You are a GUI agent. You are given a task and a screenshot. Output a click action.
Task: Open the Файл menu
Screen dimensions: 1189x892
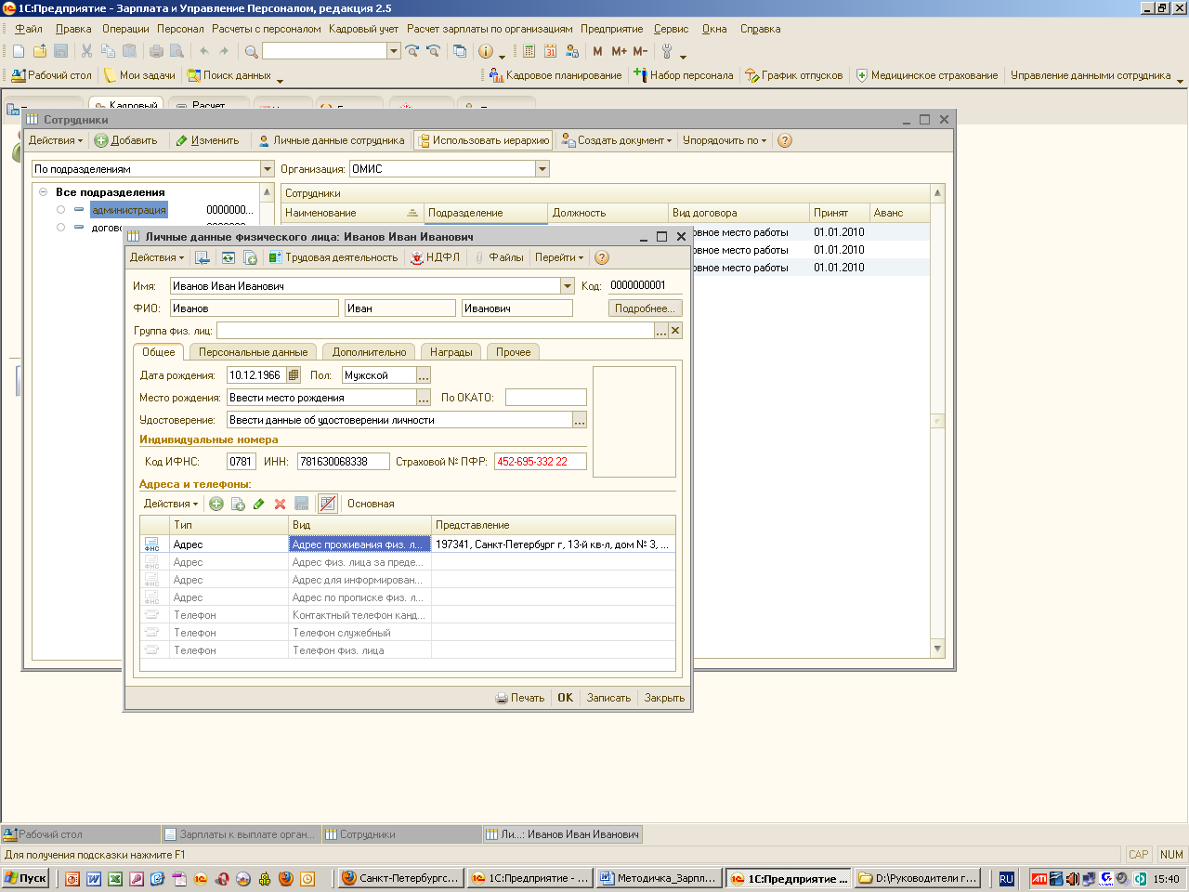[x=29, y=29]
